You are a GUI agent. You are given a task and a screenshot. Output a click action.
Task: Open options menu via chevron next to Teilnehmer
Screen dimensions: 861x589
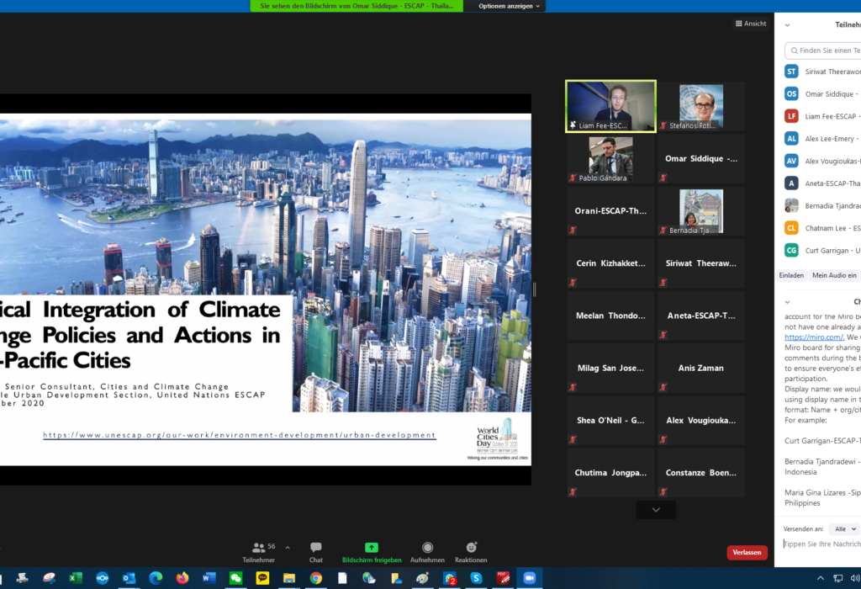[x=288, y=547]
